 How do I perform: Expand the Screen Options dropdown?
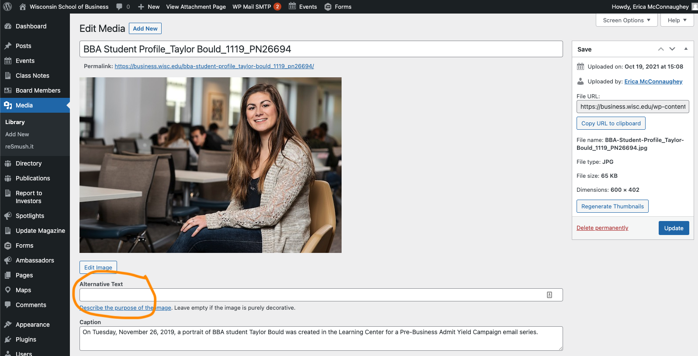tap(626, 20)
